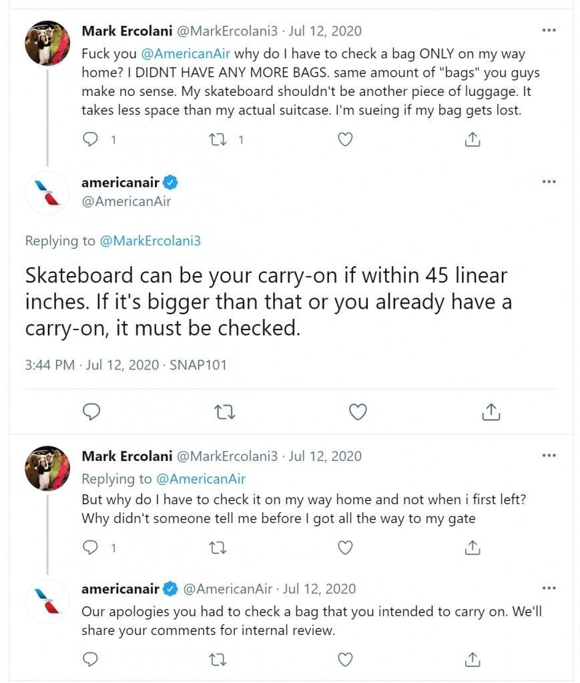
Task: Open the @AmericanAir mention in first tweet
Action: tap(186, 53)
